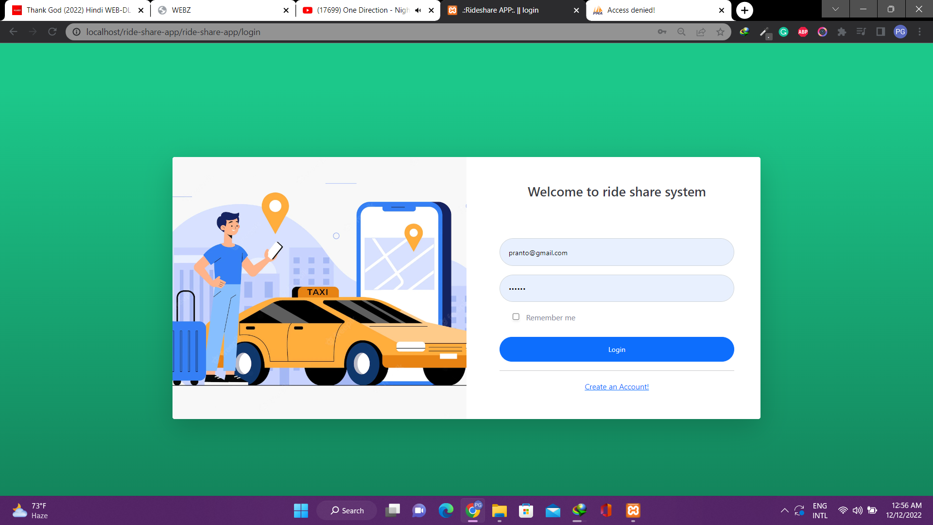Mute the One Direction YouTube tab

[x=418, y=10]
